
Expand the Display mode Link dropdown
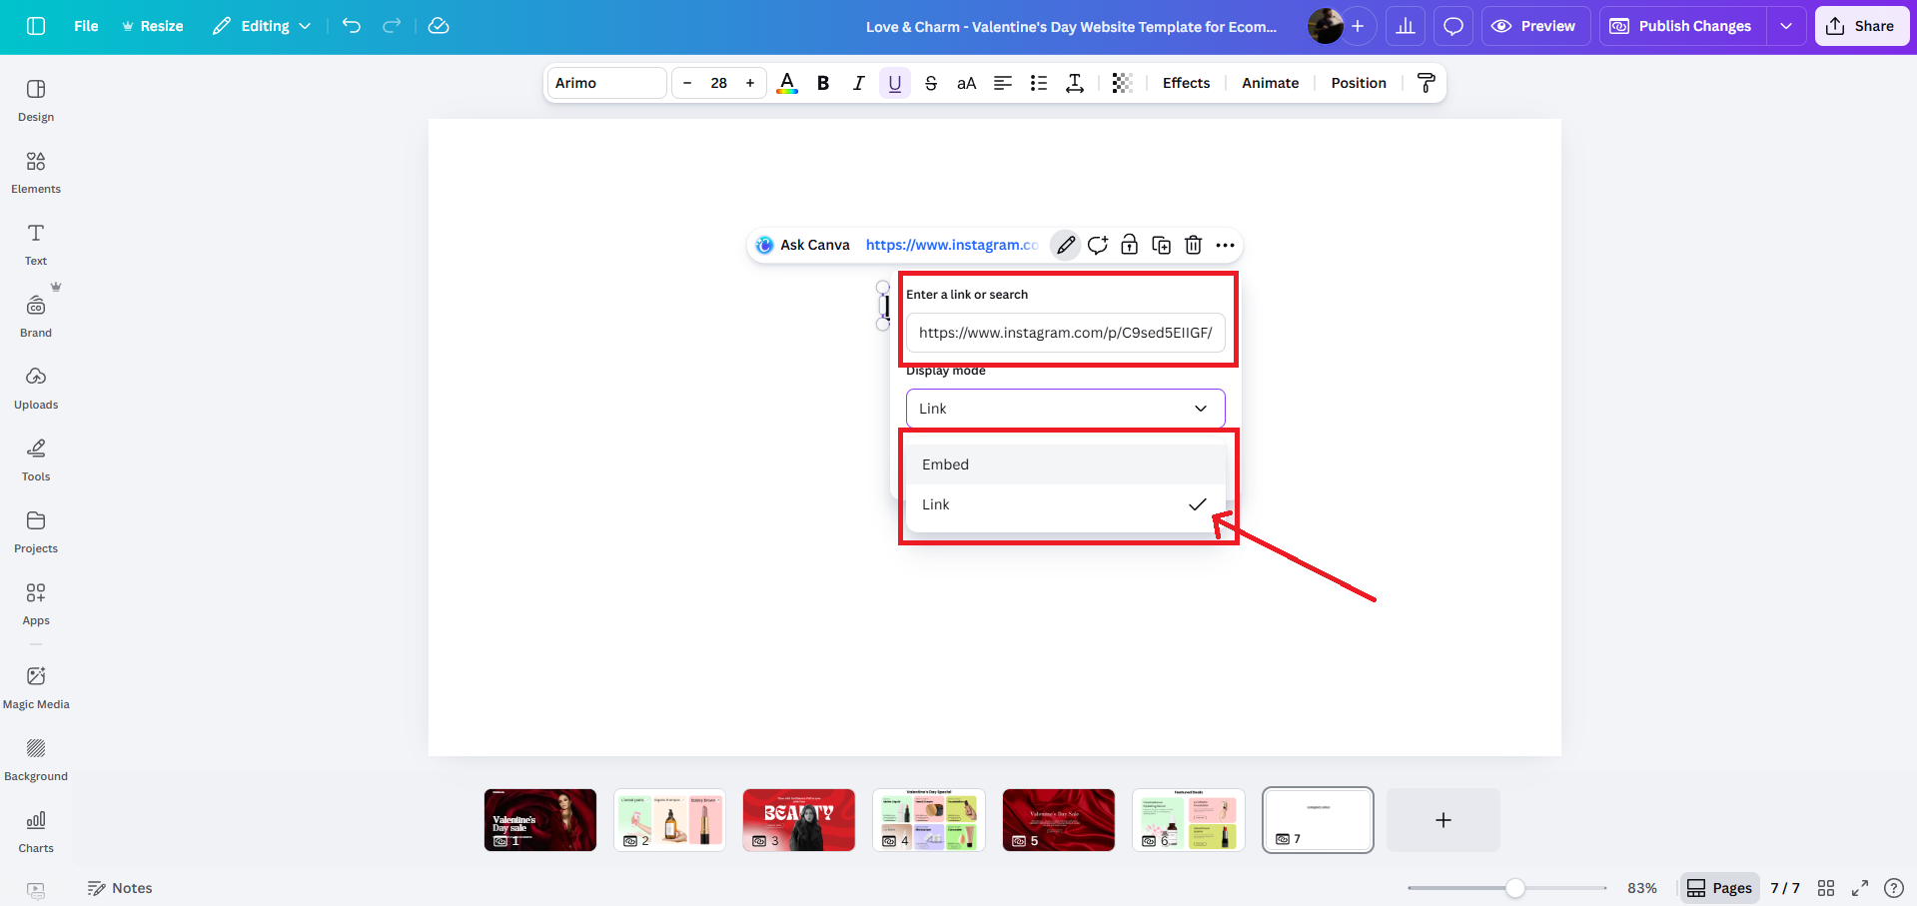(x=1065, y=409)
